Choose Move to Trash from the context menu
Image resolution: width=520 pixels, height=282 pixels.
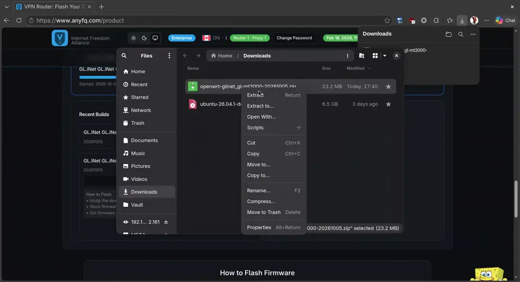click(x=274, y=212)
